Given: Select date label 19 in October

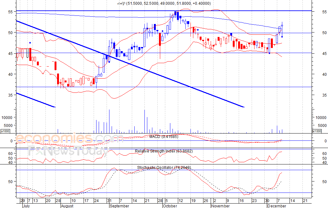Looking at the screenshot, I should tap(193, 201).
